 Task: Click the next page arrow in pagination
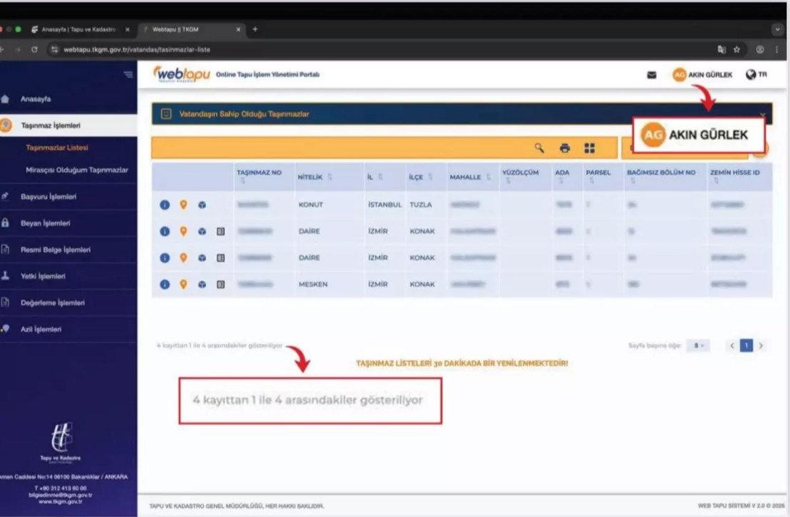tap(762, 345)
